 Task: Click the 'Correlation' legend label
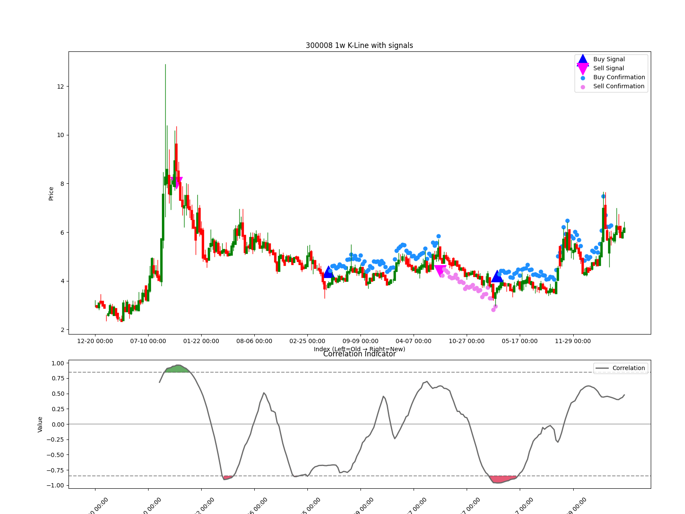[628, 368]
